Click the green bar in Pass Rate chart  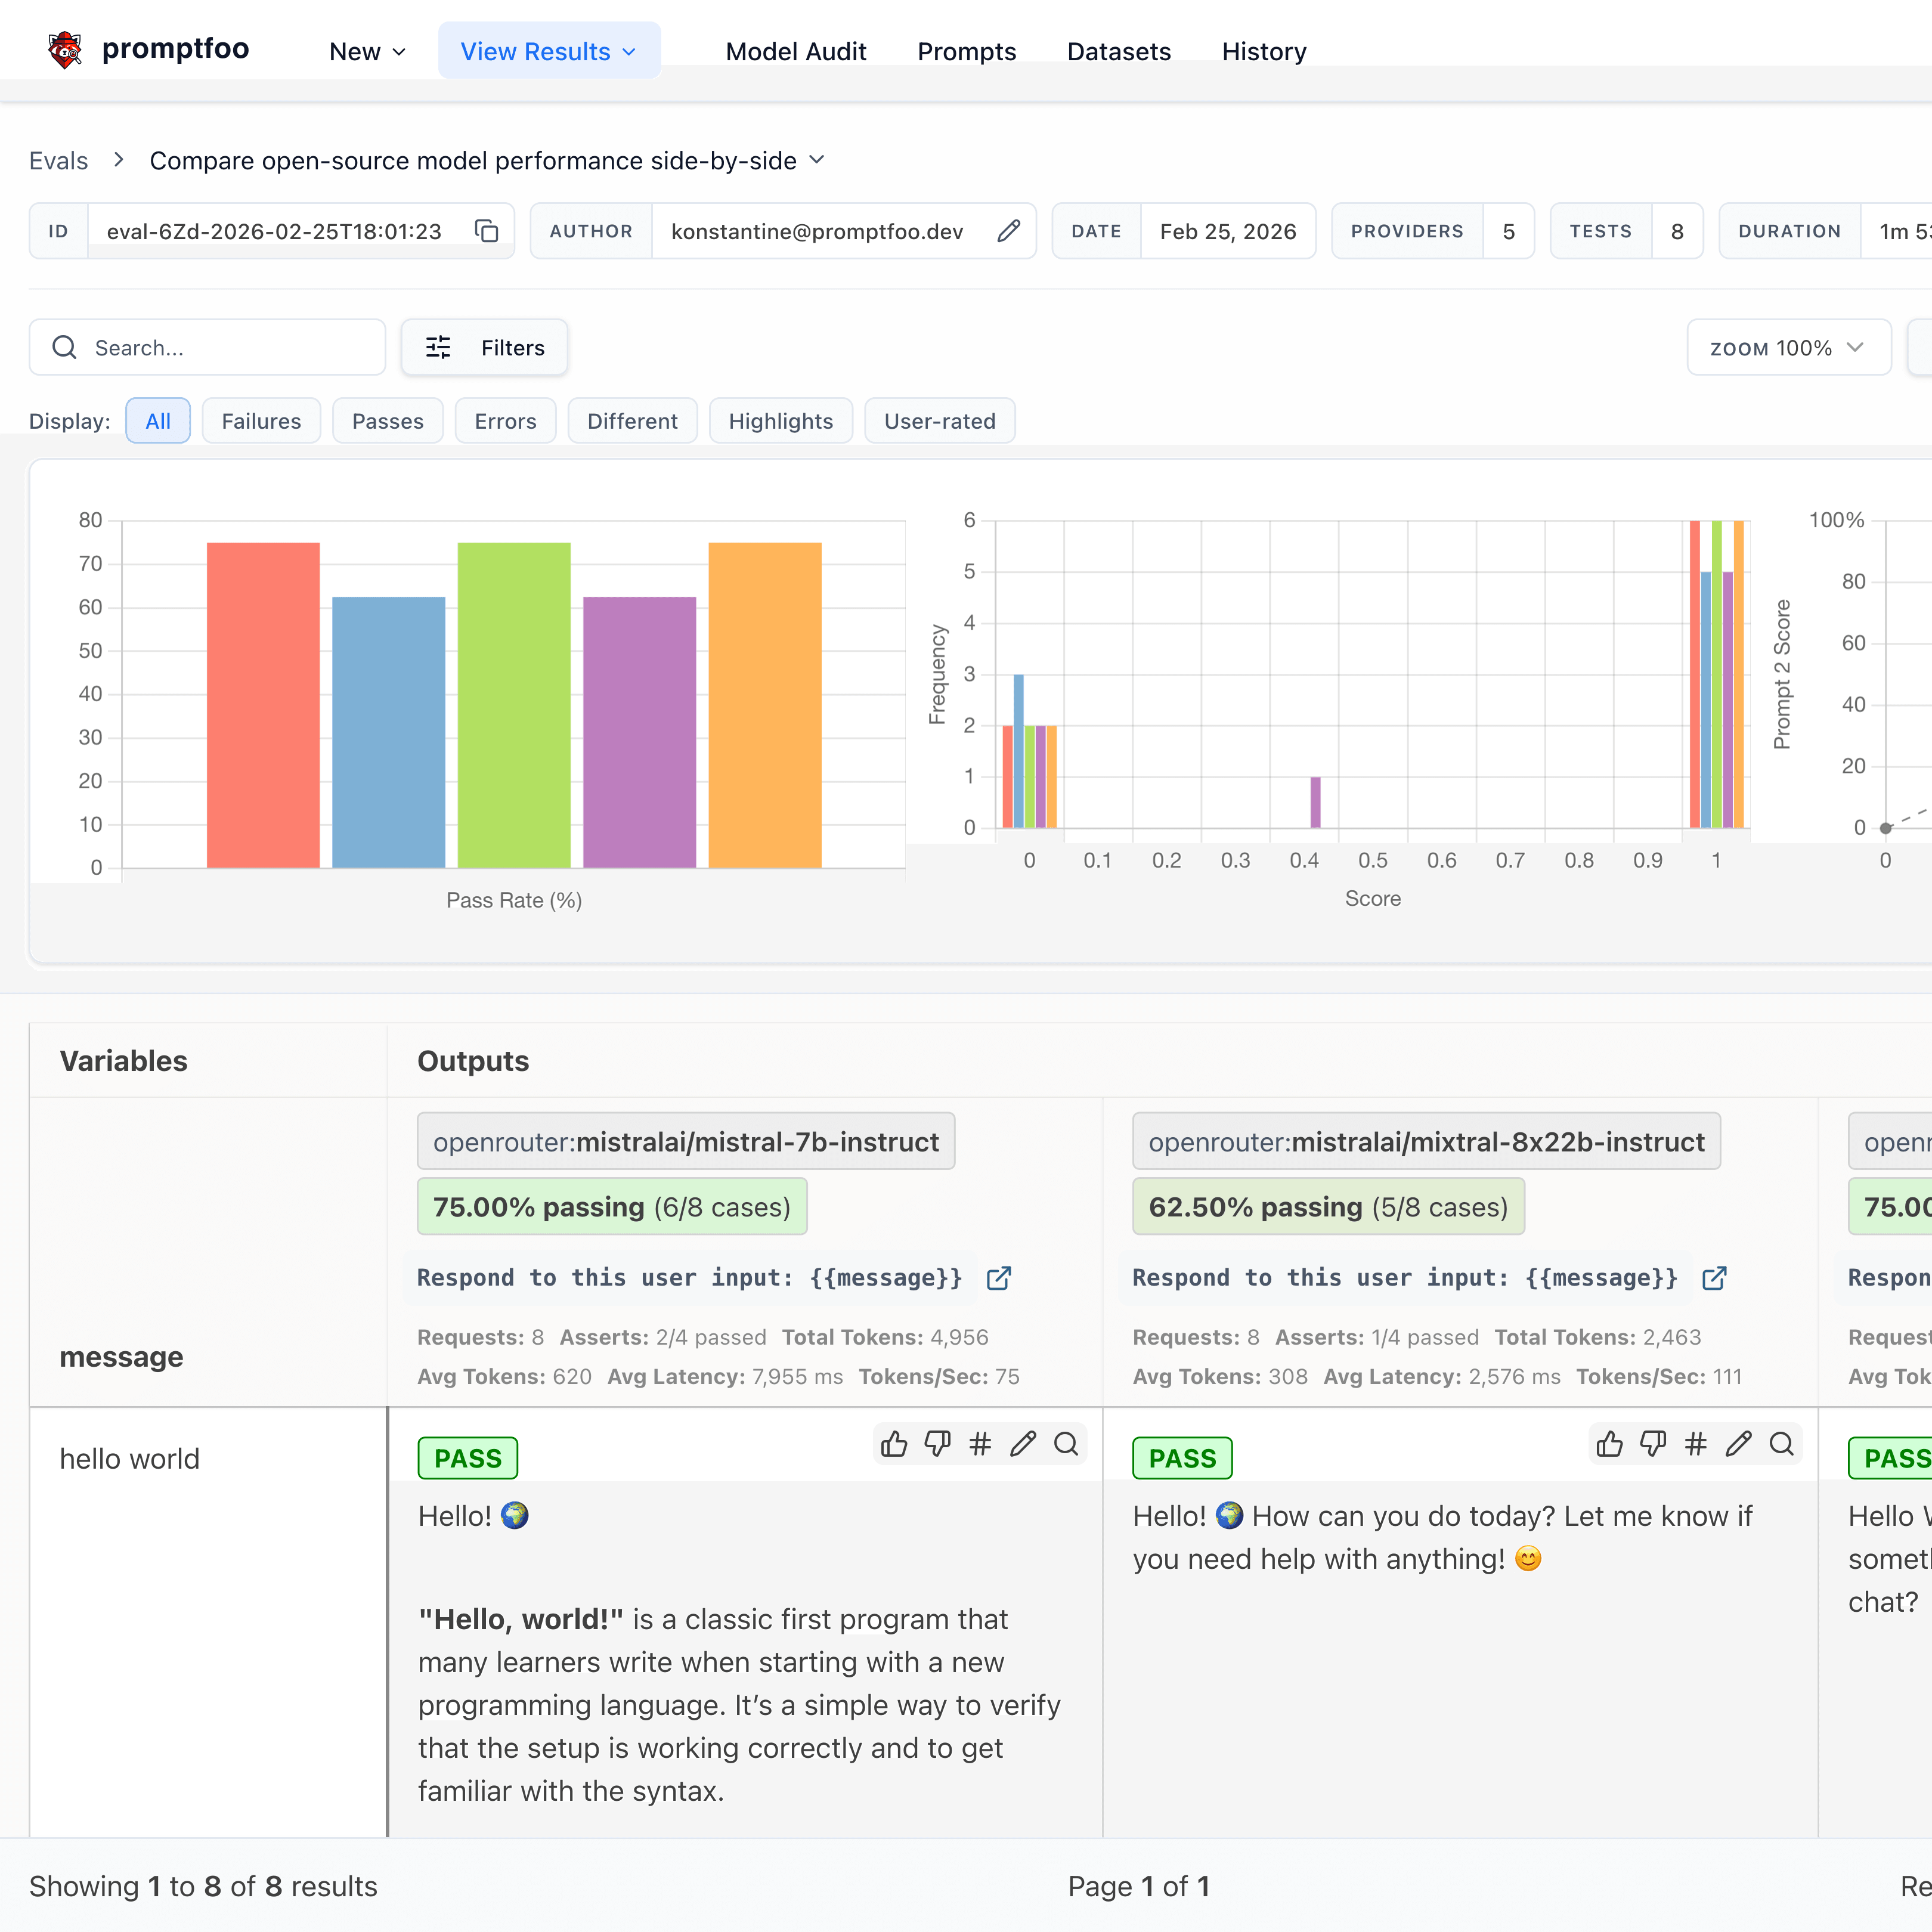coord(514,705)
